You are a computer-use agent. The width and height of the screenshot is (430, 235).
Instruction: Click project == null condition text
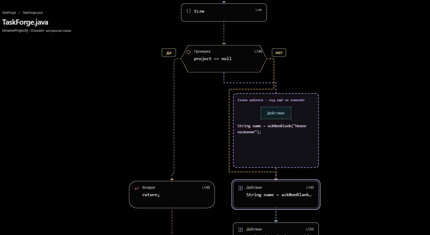click(x=213, y=59)
